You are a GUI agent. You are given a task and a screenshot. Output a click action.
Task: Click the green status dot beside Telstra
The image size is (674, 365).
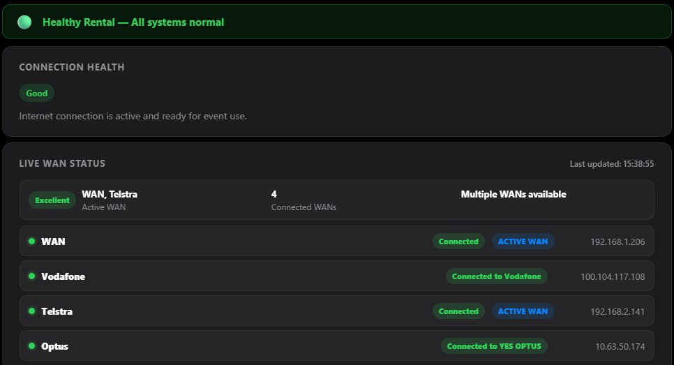(31, 311)
